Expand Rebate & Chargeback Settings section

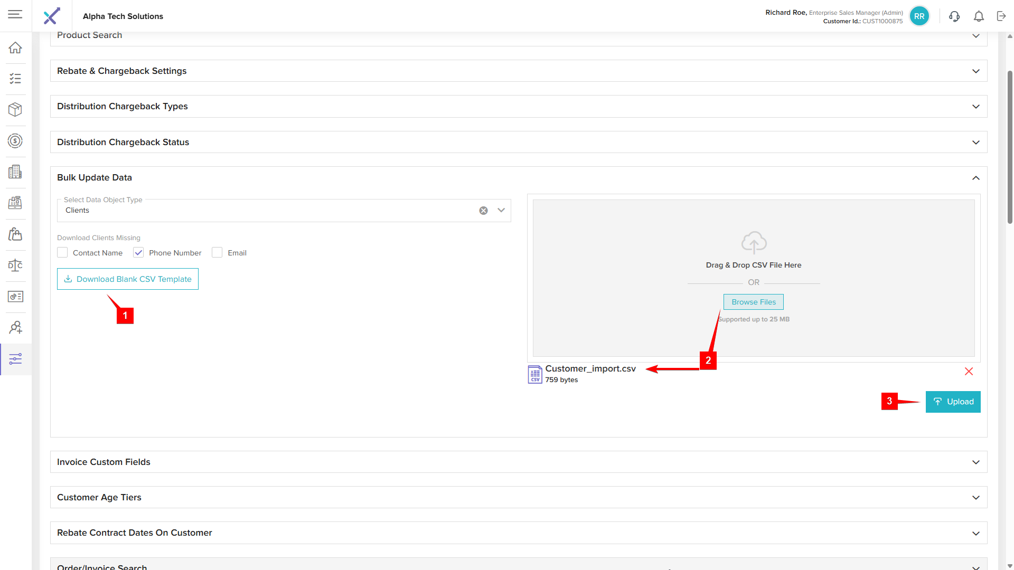point(975,71)
